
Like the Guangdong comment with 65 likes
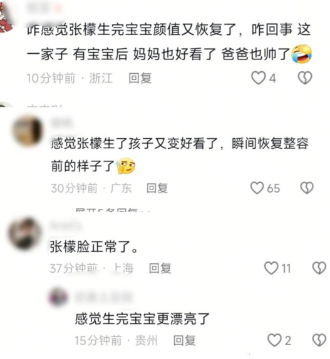pyautogui.click(x=257, y=188)
